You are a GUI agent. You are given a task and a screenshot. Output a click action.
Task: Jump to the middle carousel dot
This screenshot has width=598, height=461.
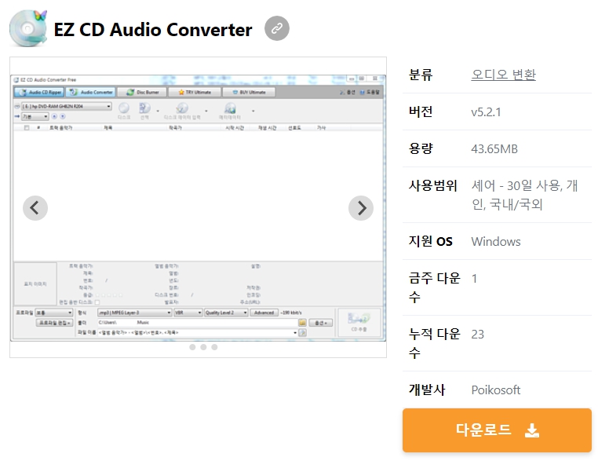tap(204, 347)
